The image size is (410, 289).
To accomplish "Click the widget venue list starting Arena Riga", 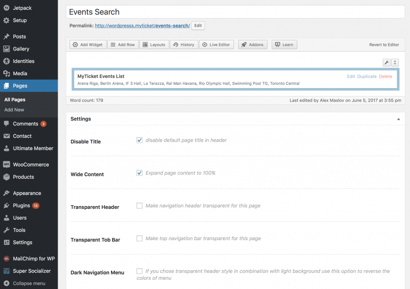I will point(188,83).
